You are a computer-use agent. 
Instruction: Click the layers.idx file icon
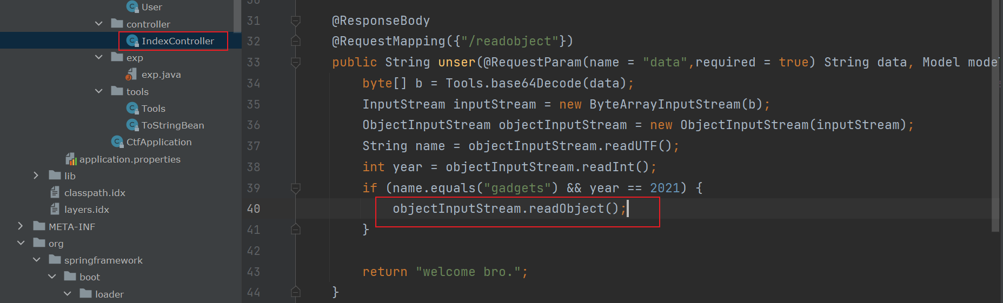tap(55, 209)
